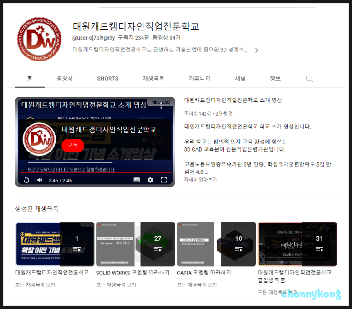Image resolution: width=352 pixels, height=309 pixels.
Task: Click the play-all icon on the 31 playlist overlay
Action: pos(320,249)
